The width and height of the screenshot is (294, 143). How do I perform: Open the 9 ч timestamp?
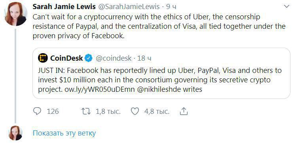pyautogui.click(x=171, y=7)
